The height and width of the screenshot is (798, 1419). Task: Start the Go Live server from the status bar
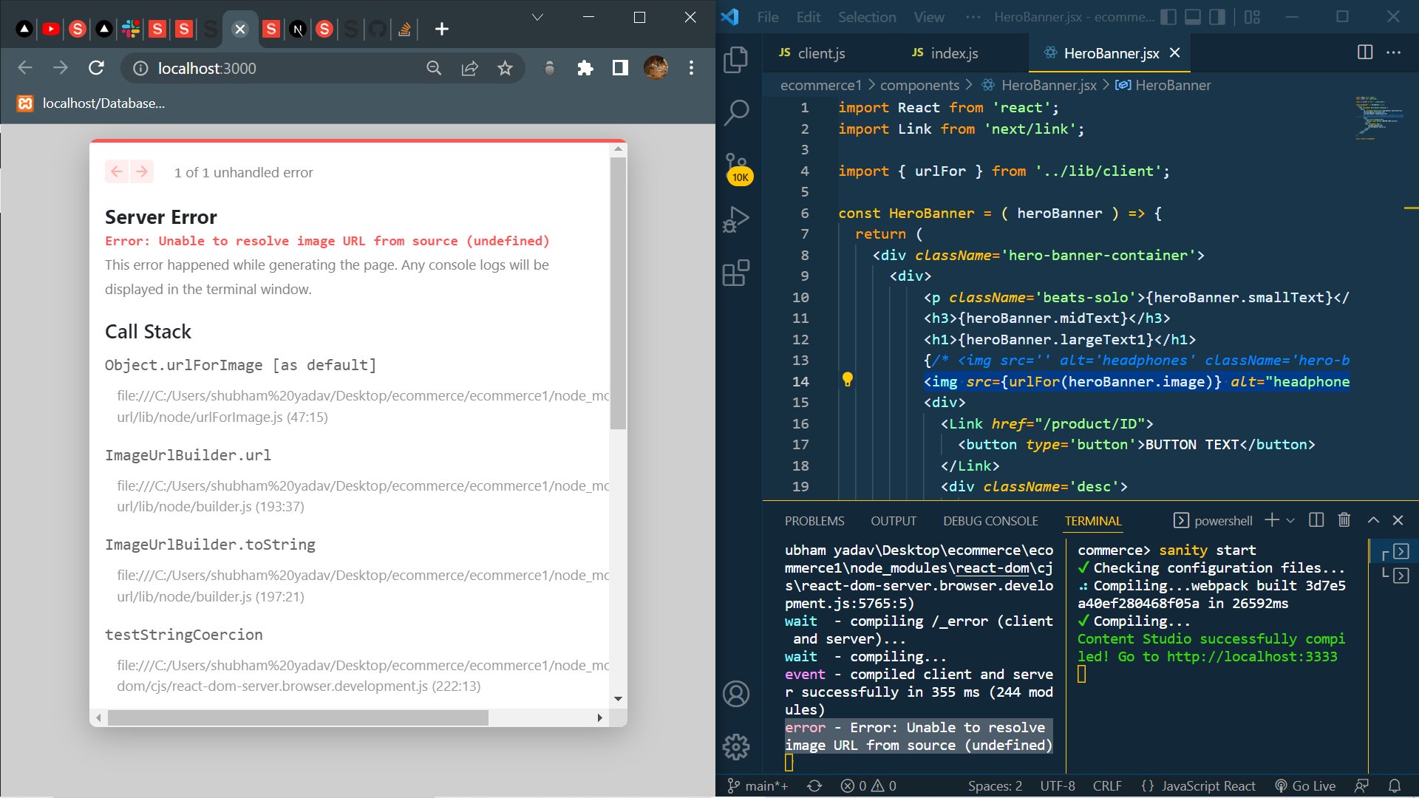1305,785
